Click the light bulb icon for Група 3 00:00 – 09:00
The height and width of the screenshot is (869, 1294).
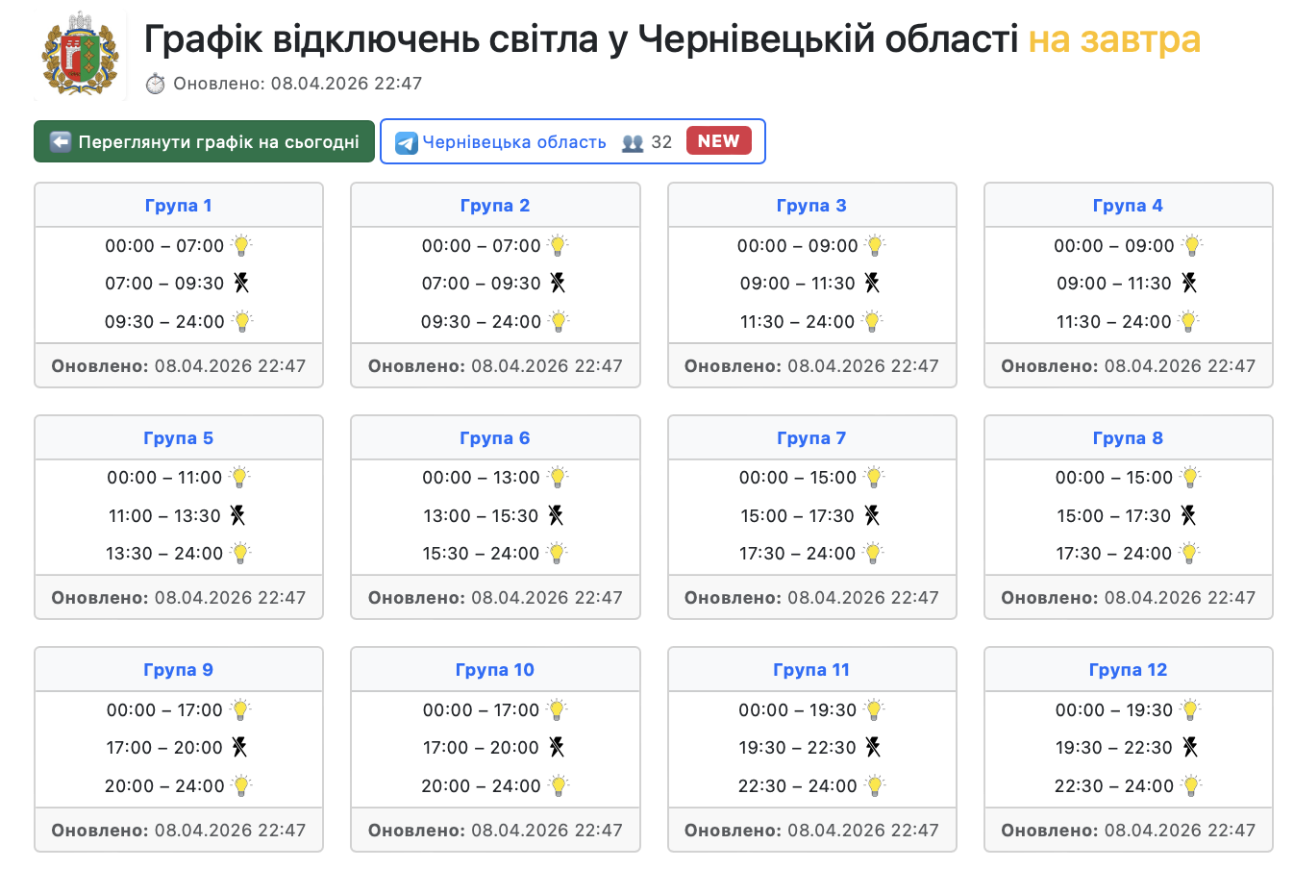[875, 245]
